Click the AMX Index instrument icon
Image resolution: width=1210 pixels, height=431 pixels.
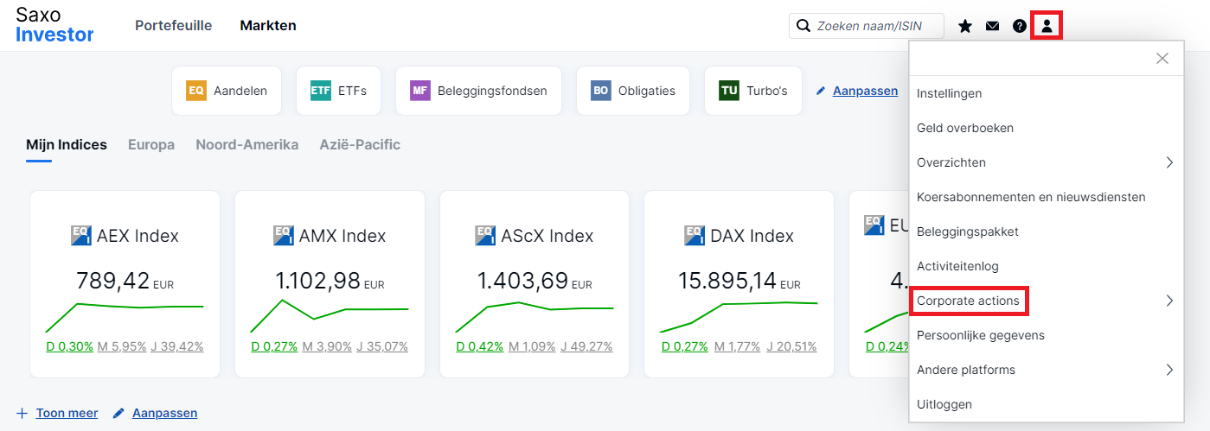coord(284,235)
